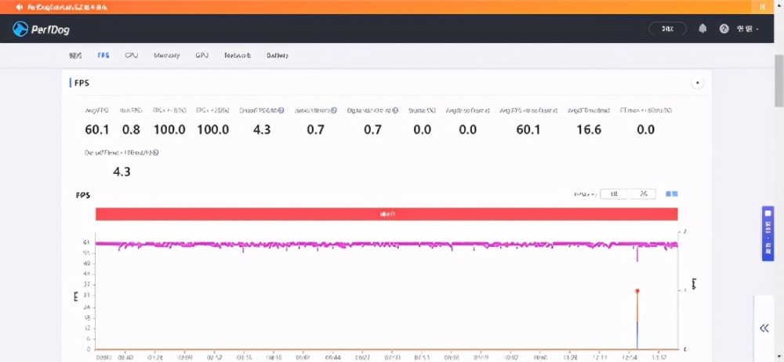The height and width of the screenshot is (362, 784).
Task: Open the help question-mark icon
Action: click(724, 29)
